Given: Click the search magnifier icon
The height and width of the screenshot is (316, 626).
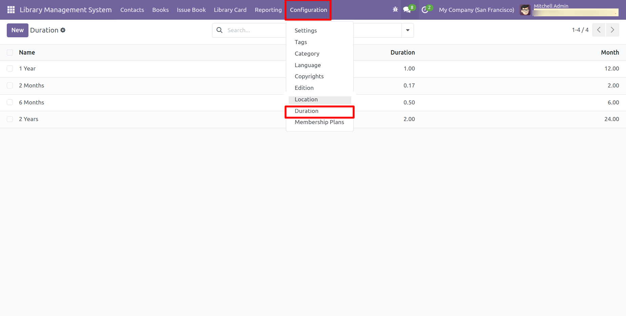Looking at the screenshot, I should coord(220,30).
